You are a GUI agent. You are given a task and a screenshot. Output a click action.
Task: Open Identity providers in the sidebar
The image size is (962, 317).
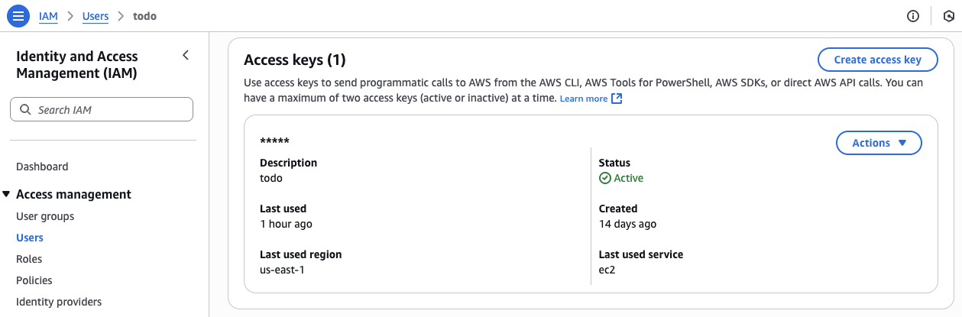tap(59, 302)
